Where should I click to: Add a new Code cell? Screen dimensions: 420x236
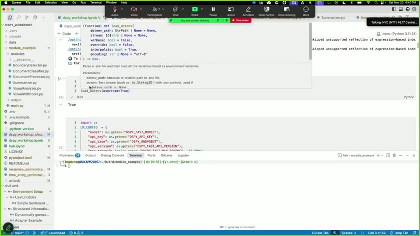[x=64, y=34]
